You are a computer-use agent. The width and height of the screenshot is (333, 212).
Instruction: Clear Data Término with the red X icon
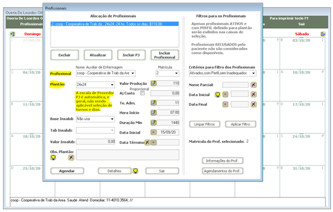[147, 142]
